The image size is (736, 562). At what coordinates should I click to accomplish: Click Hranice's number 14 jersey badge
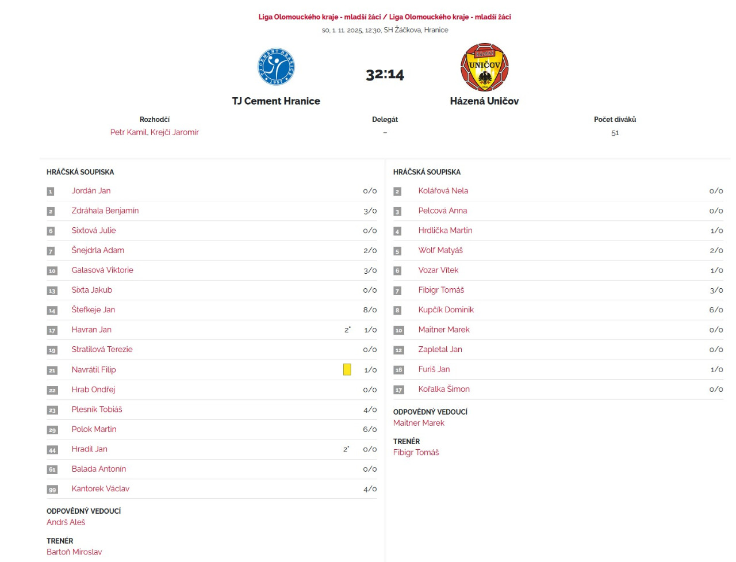point(52,311)
